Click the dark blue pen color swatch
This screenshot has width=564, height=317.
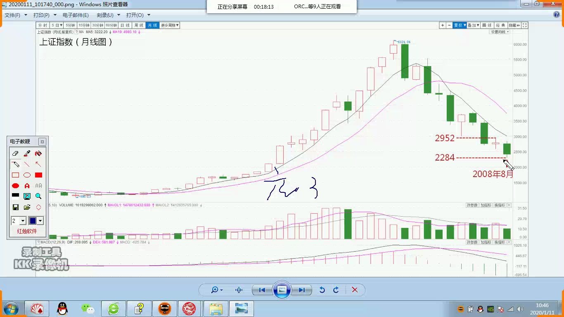33,221
